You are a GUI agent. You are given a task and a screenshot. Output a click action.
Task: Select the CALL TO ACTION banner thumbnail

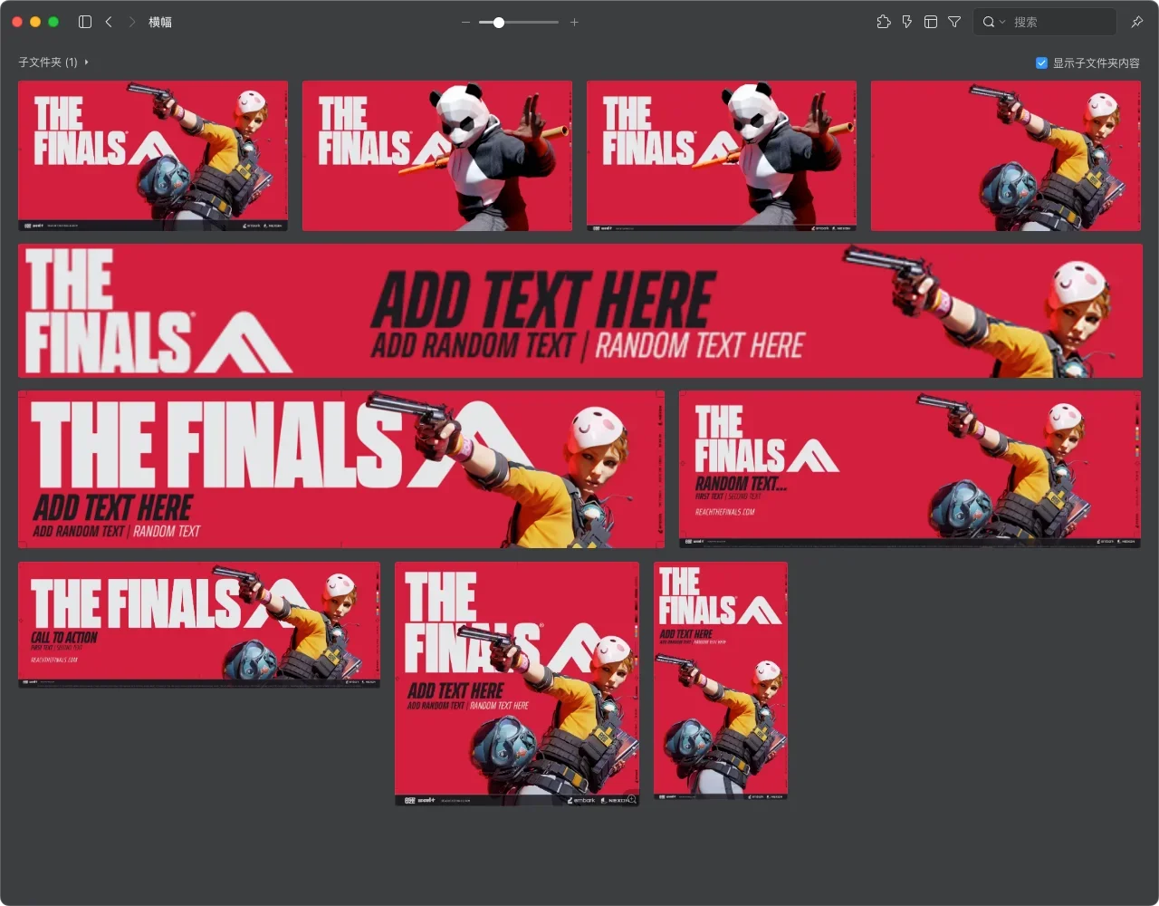point(199,624)
